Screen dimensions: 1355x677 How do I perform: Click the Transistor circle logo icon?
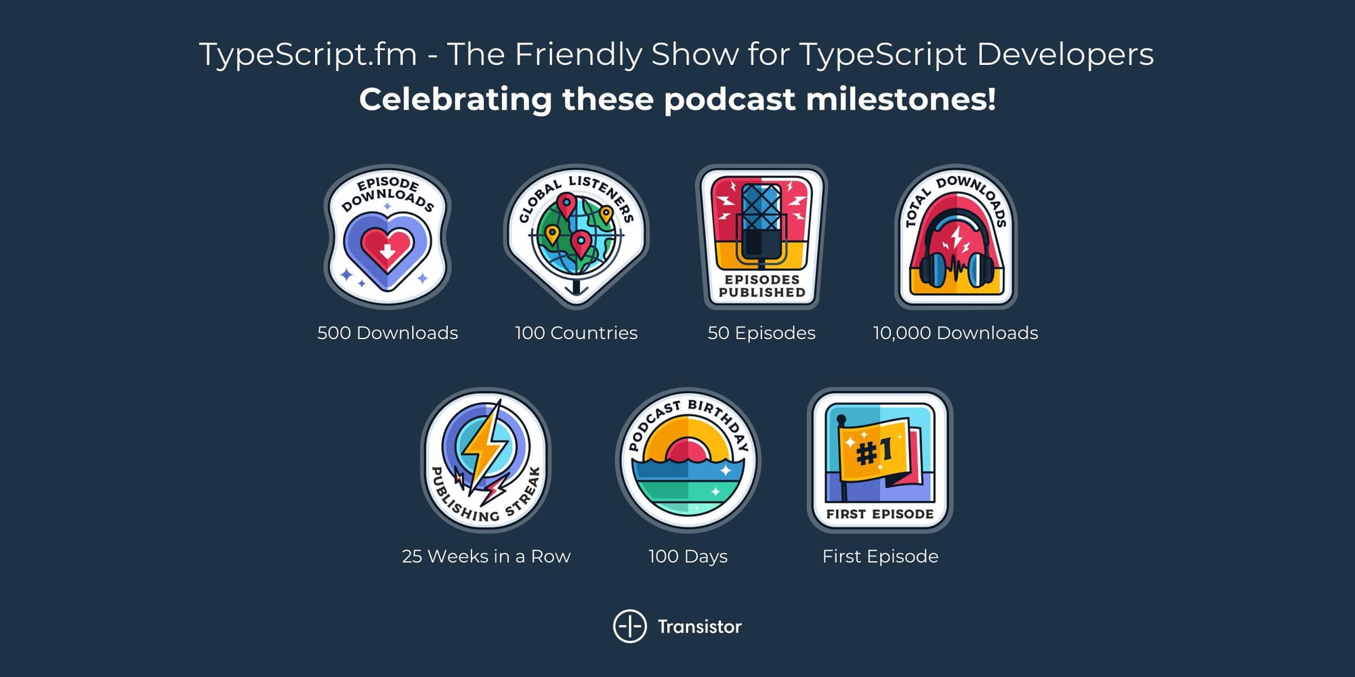pos(630,626)
